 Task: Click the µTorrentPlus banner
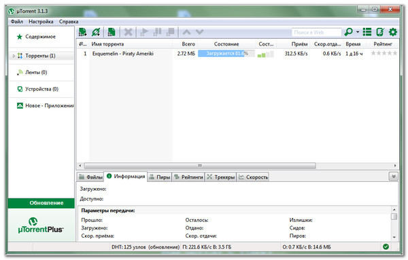point(41,225)
